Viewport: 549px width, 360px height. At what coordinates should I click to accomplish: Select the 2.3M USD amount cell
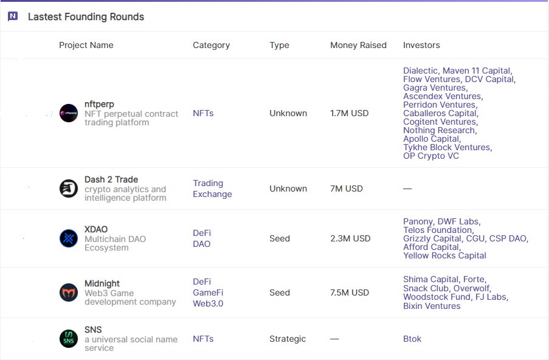[x=350, y=238]
